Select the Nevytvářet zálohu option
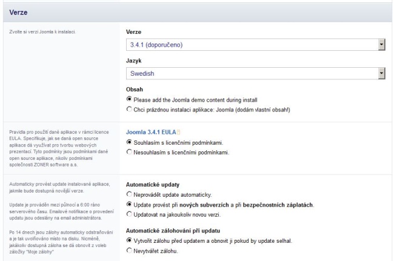The width and height of the screenshot is (394, 261). point(129,250)
